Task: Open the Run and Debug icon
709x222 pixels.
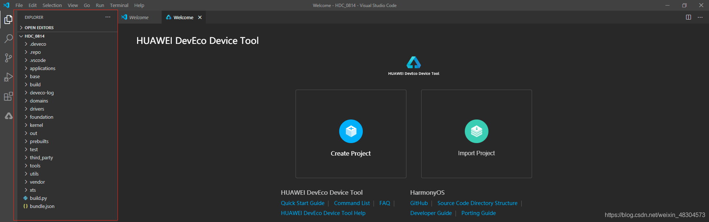Action: click(x=8, y=77)
